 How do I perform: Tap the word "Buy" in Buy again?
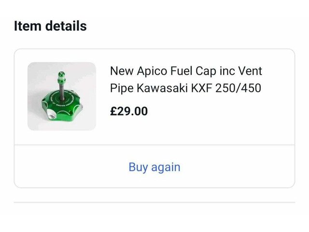138,167
